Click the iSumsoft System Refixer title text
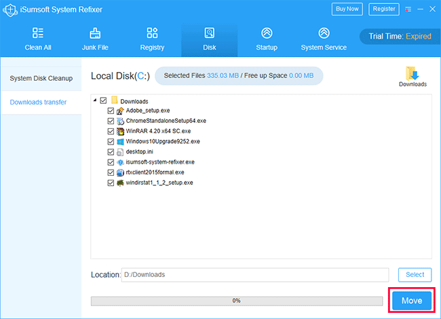This screenshot has width=441, height=319. (61, 10)
